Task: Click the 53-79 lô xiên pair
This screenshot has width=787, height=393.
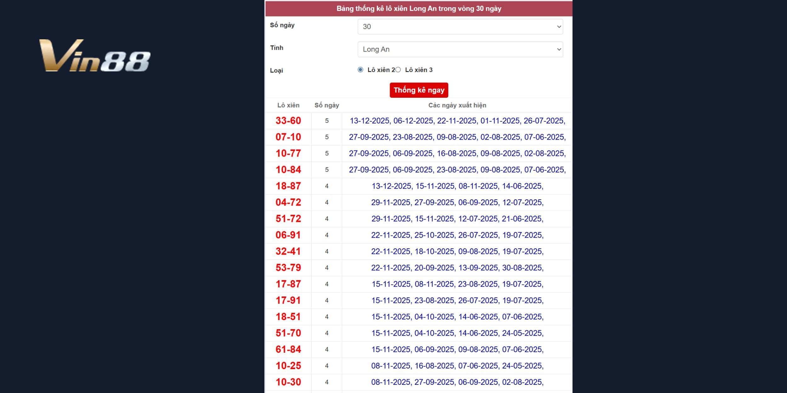Action: coord(288,268)
